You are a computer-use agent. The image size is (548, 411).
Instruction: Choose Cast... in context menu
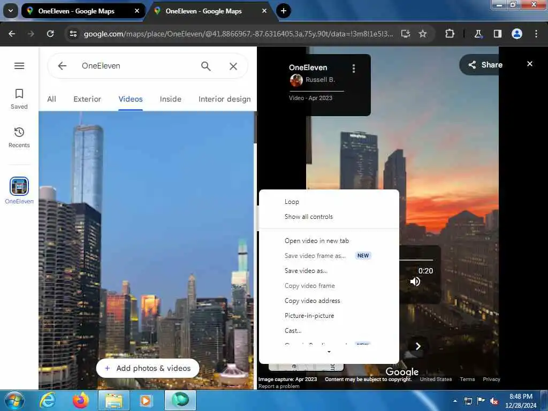pyautogui.click(x=329, y=331)
